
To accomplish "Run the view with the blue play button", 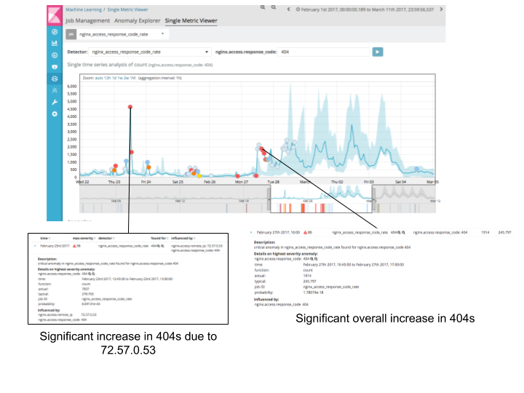I will click(378, 52).
